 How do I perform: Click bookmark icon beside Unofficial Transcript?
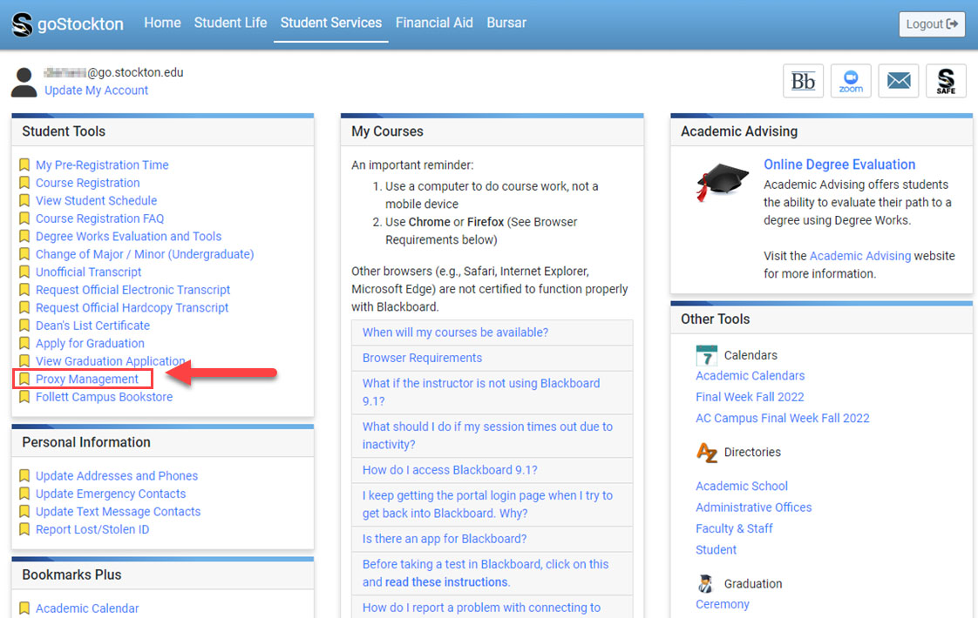(24, 272)
